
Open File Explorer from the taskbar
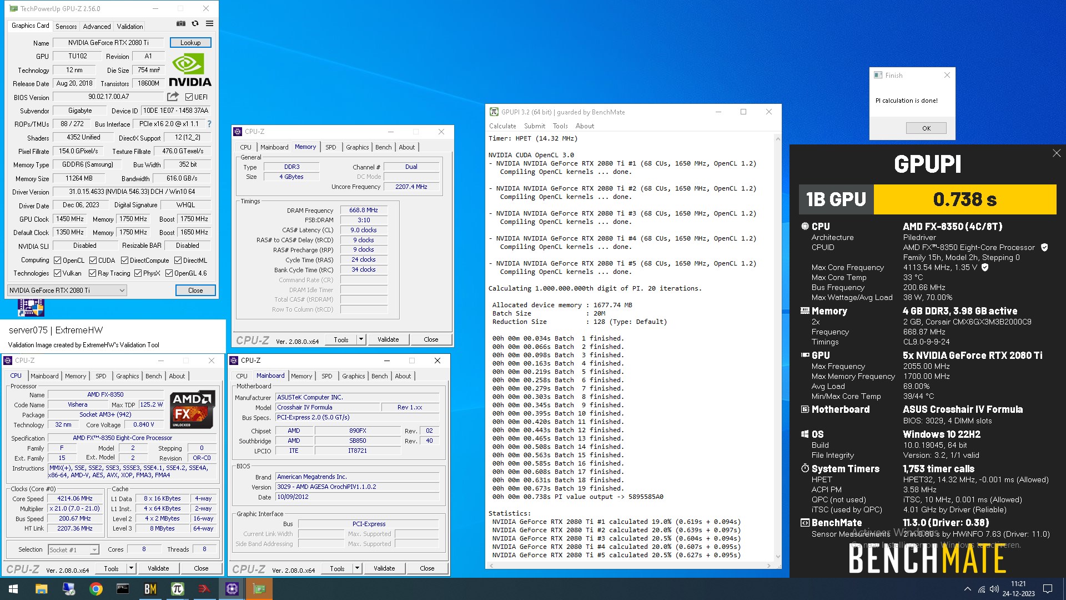[41, 589]
